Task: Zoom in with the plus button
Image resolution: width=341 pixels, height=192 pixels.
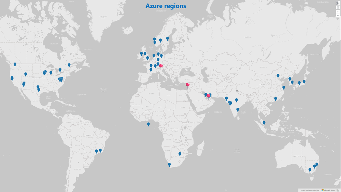Action: click(x=338, y=12)
